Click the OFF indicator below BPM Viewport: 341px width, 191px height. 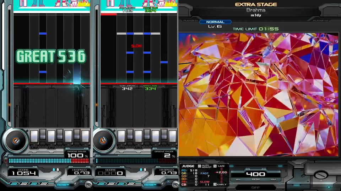pos(255,187)
